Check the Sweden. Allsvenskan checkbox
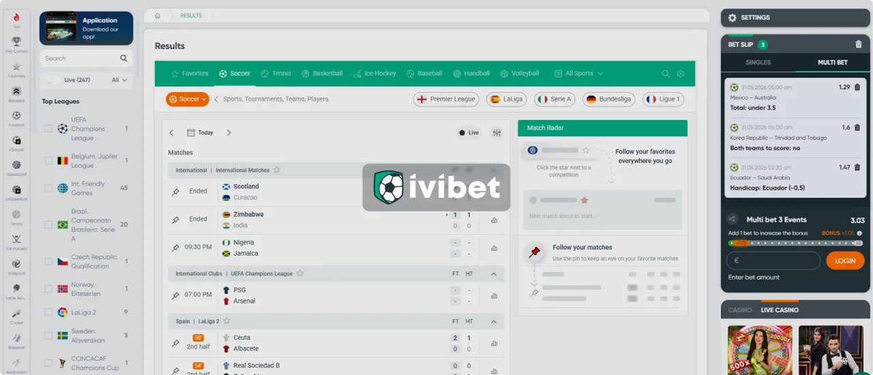The height and width of the screenshot is (375, 873). (x=48, y=335)
